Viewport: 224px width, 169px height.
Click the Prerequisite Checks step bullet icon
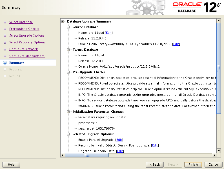pos(5,29)
